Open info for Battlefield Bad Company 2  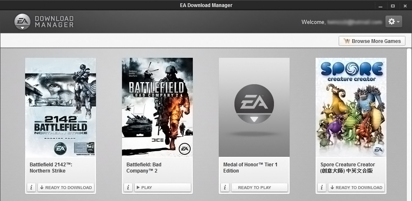pos(128,187)
